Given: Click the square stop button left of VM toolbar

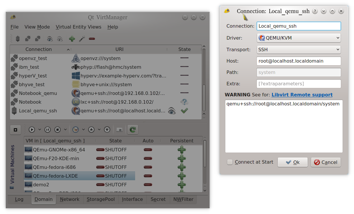Looking at the screenshot, I should [x=15, y=130].
